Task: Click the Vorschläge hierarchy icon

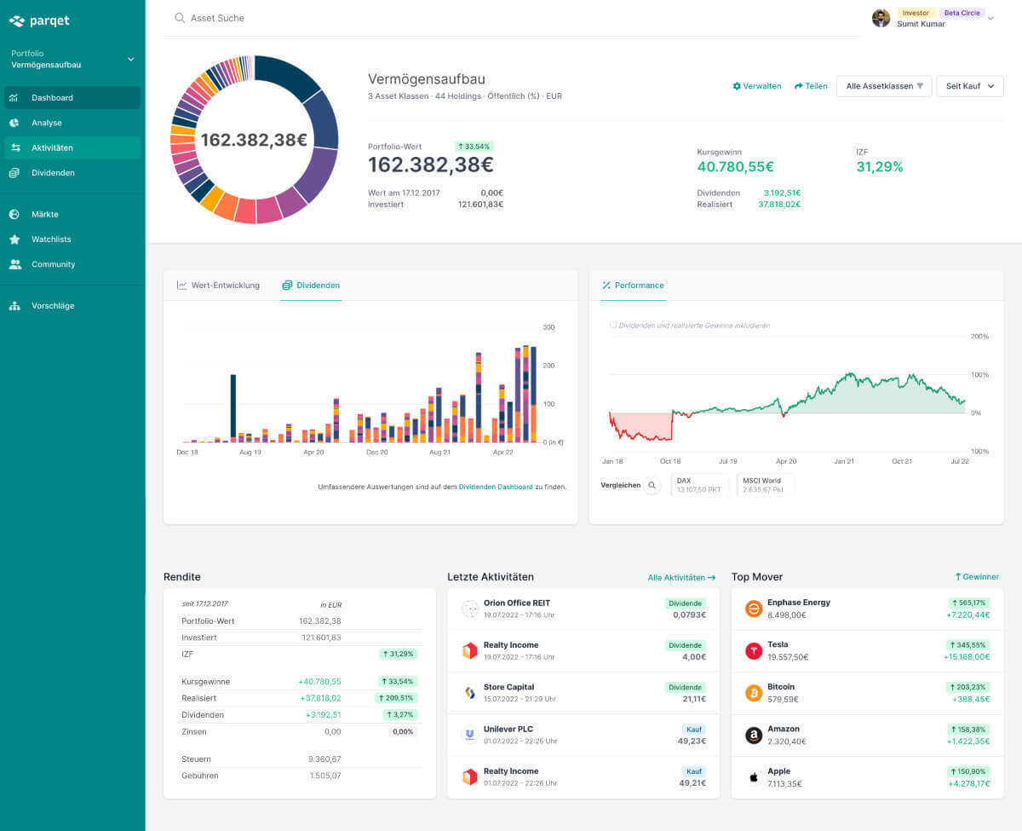Action: 14,306
